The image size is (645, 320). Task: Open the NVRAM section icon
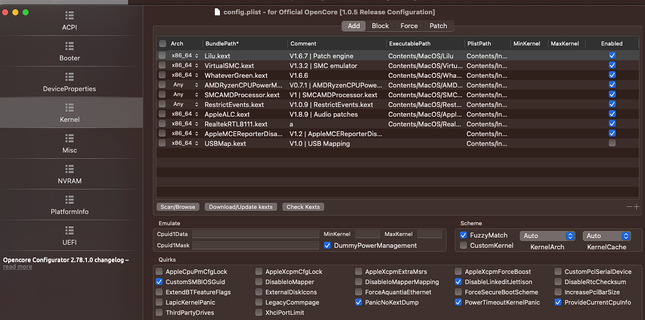point(70,169)
